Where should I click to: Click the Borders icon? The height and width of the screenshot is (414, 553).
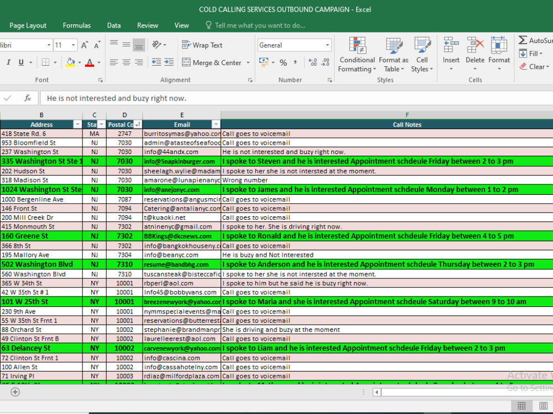[45, 62]
